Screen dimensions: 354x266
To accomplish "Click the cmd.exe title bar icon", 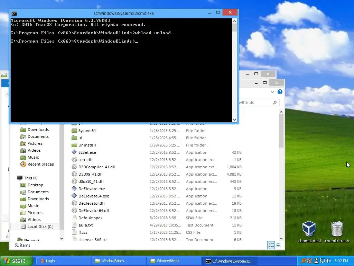I will (x=14, y=14).
